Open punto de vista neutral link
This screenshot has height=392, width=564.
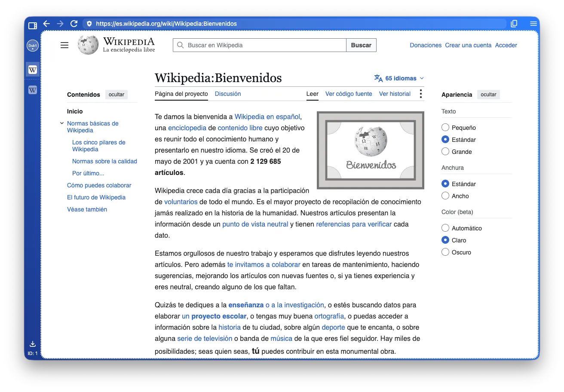click(x=255, y=224)
